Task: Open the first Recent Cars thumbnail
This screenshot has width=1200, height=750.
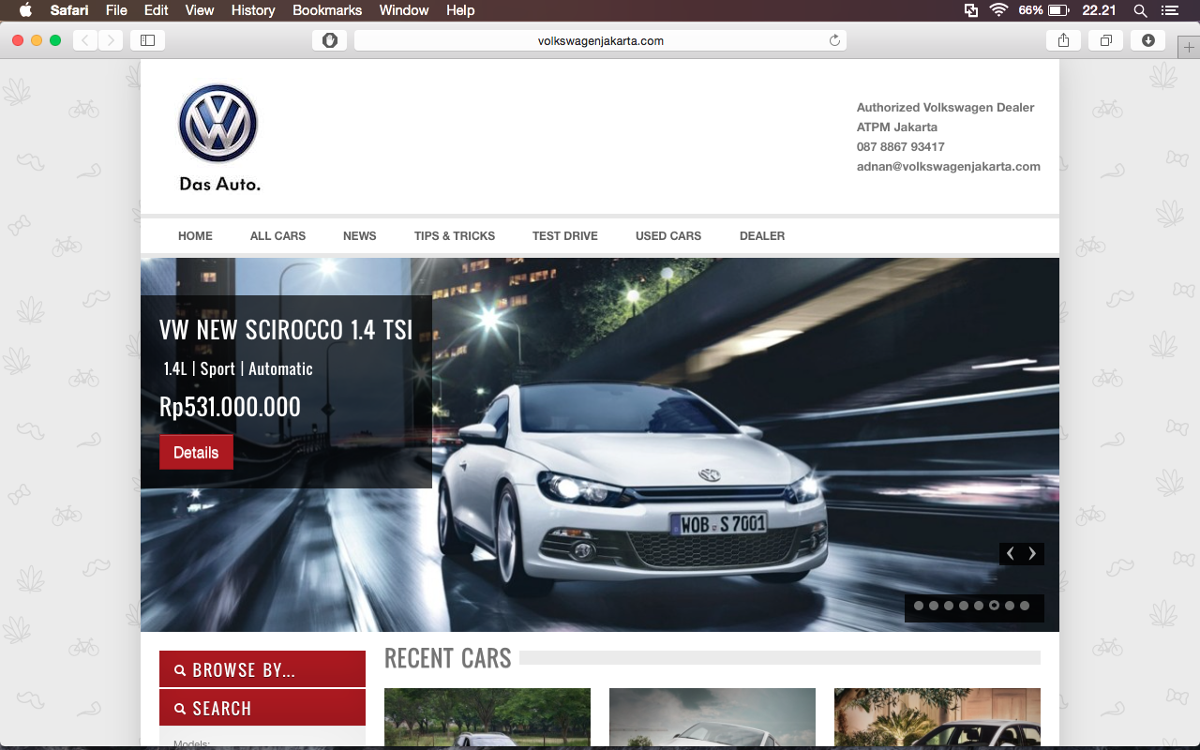Action: coord(487,718)
